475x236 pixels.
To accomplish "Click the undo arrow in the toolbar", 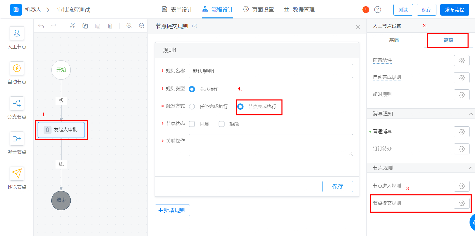I will 41,26.
